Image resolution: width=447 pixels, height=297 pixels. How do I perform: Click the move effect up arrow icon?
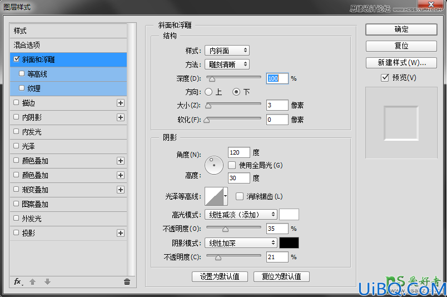click(32, 282)
